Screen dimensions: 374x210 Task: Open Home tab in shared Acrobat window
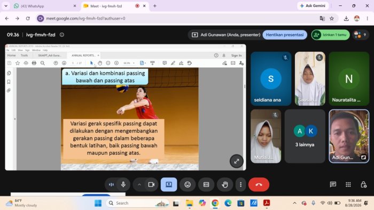(x=11, y=56)
